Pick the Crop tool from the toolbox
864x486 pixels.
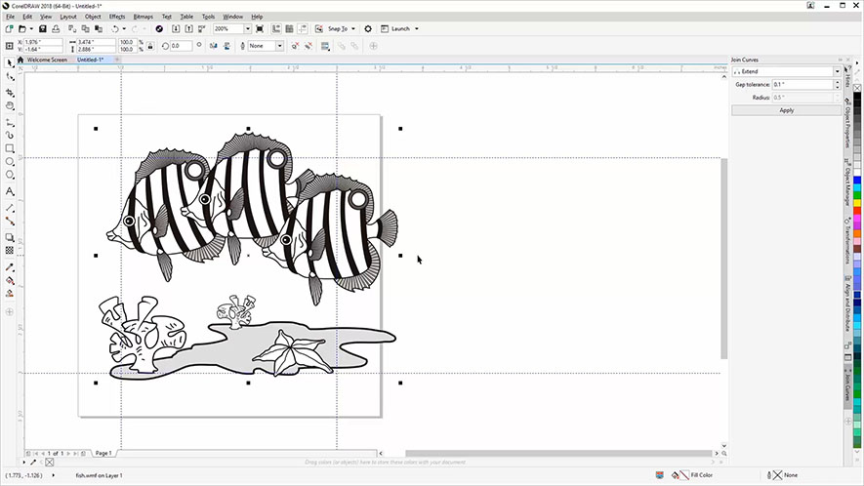point(10,92)
